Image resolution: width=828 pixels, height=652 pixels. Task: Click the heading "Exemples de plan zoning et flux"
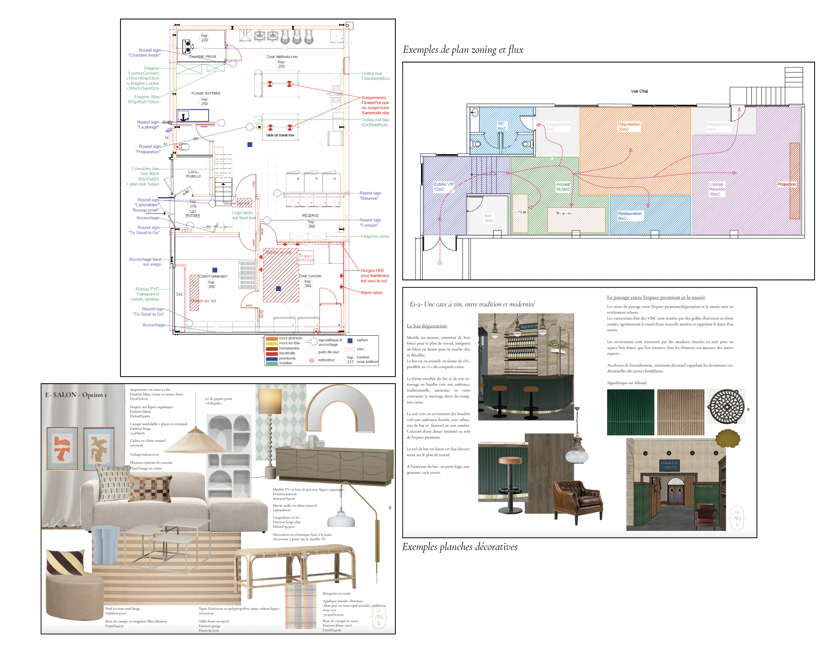tap(463, 49)
